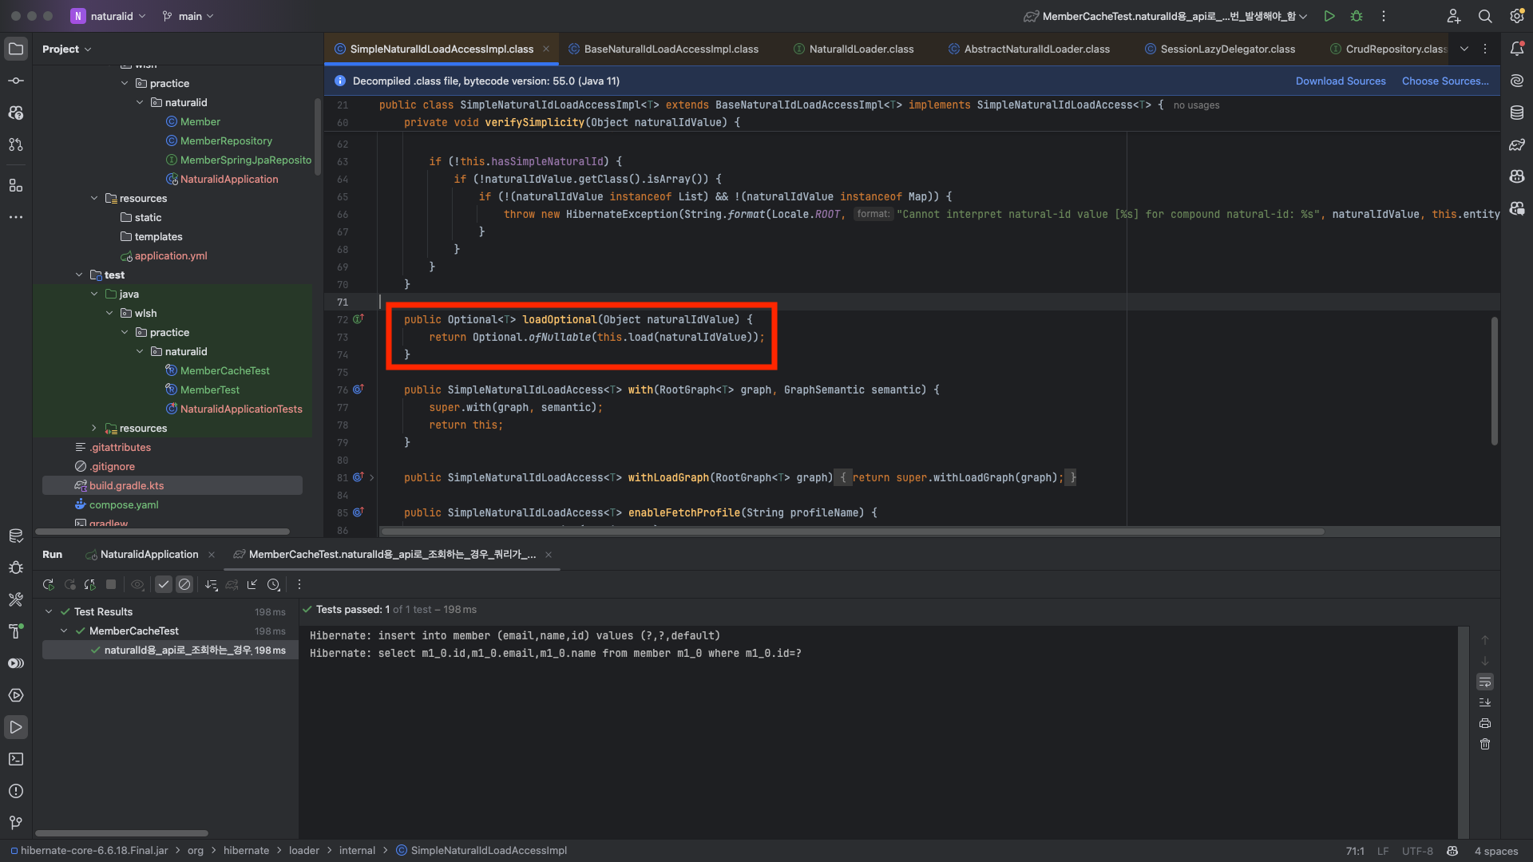Switch to NaturalIdLoader.class tab
The width and height of the screenshot is (1533, 862).
(x=861, y=49)
